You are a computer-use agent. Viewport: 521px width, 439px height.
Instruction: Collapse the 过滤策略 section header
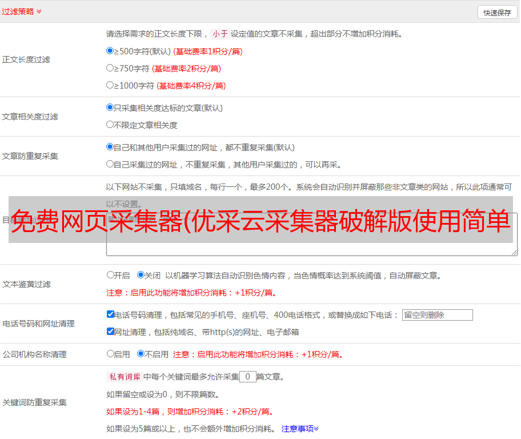point(22,11)
